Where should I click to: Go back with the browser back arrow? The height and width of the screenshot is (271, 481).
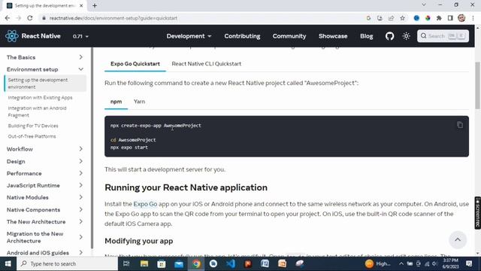pos(8,18)
